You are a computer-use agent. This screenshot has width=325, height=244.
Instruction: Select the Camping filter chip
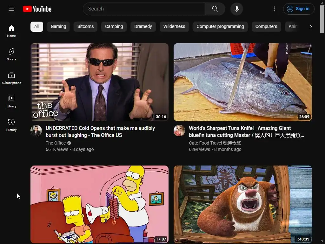[114, 27]
